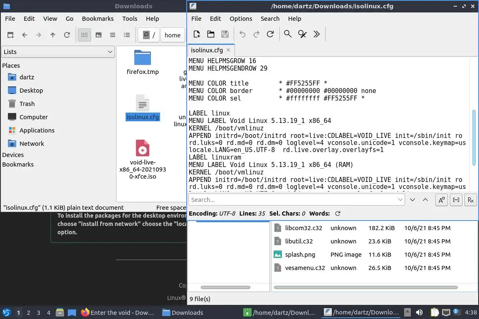479x319 pixels.
Task: Open the editor's Edit menu
Action: coord(215,19)
